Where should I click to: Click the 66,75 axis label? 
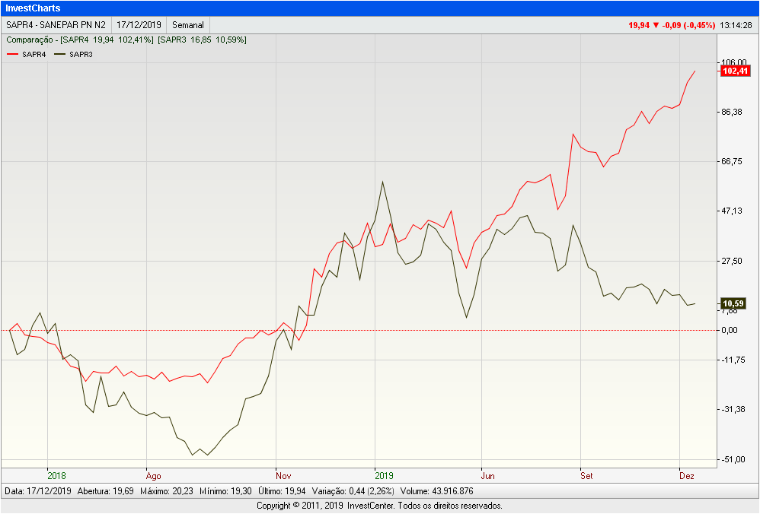(x=731, y=161)
